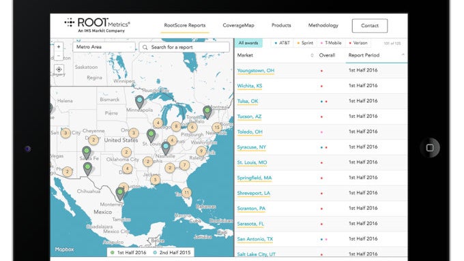Open the cluster of 11 over Florida
Viewport: 464px width, 261px height.
tap(186, 193)
